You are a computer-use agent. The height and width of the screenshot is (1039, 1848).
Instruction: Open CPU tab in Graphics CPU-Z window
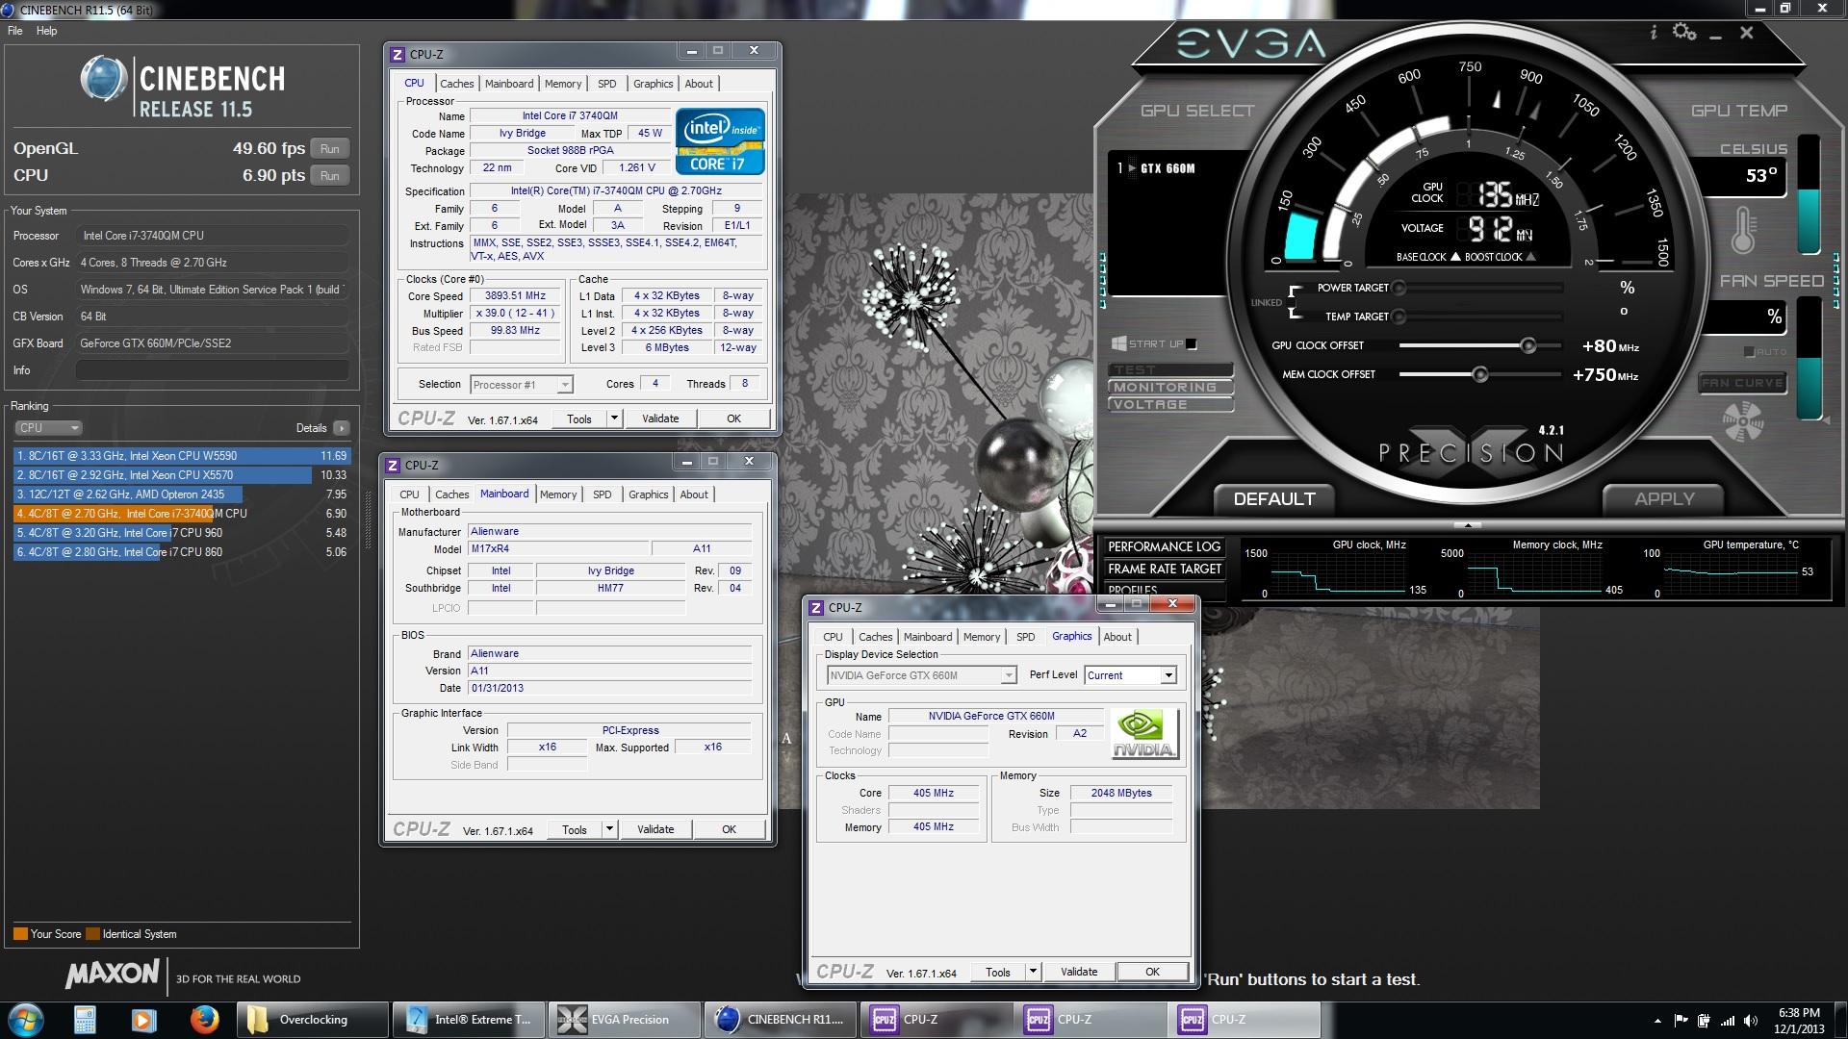tap(833, 637)
